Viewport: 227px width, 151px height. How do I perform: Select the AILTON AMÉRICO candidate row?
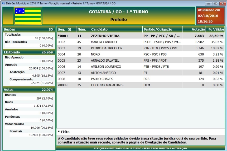(141, 73)
